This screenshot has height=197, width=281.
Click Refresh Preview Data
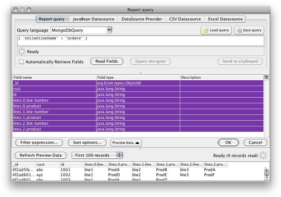click(41, 155)
